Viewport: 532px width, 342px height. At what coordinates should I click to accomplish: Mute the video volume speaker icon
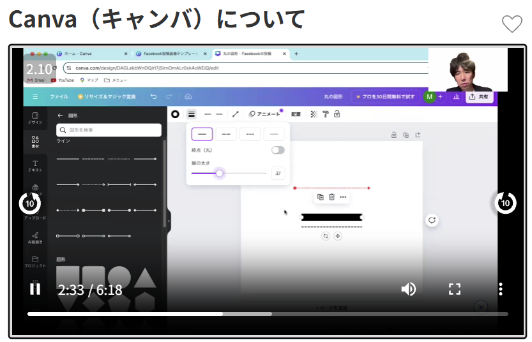click(x=409, y=289)
